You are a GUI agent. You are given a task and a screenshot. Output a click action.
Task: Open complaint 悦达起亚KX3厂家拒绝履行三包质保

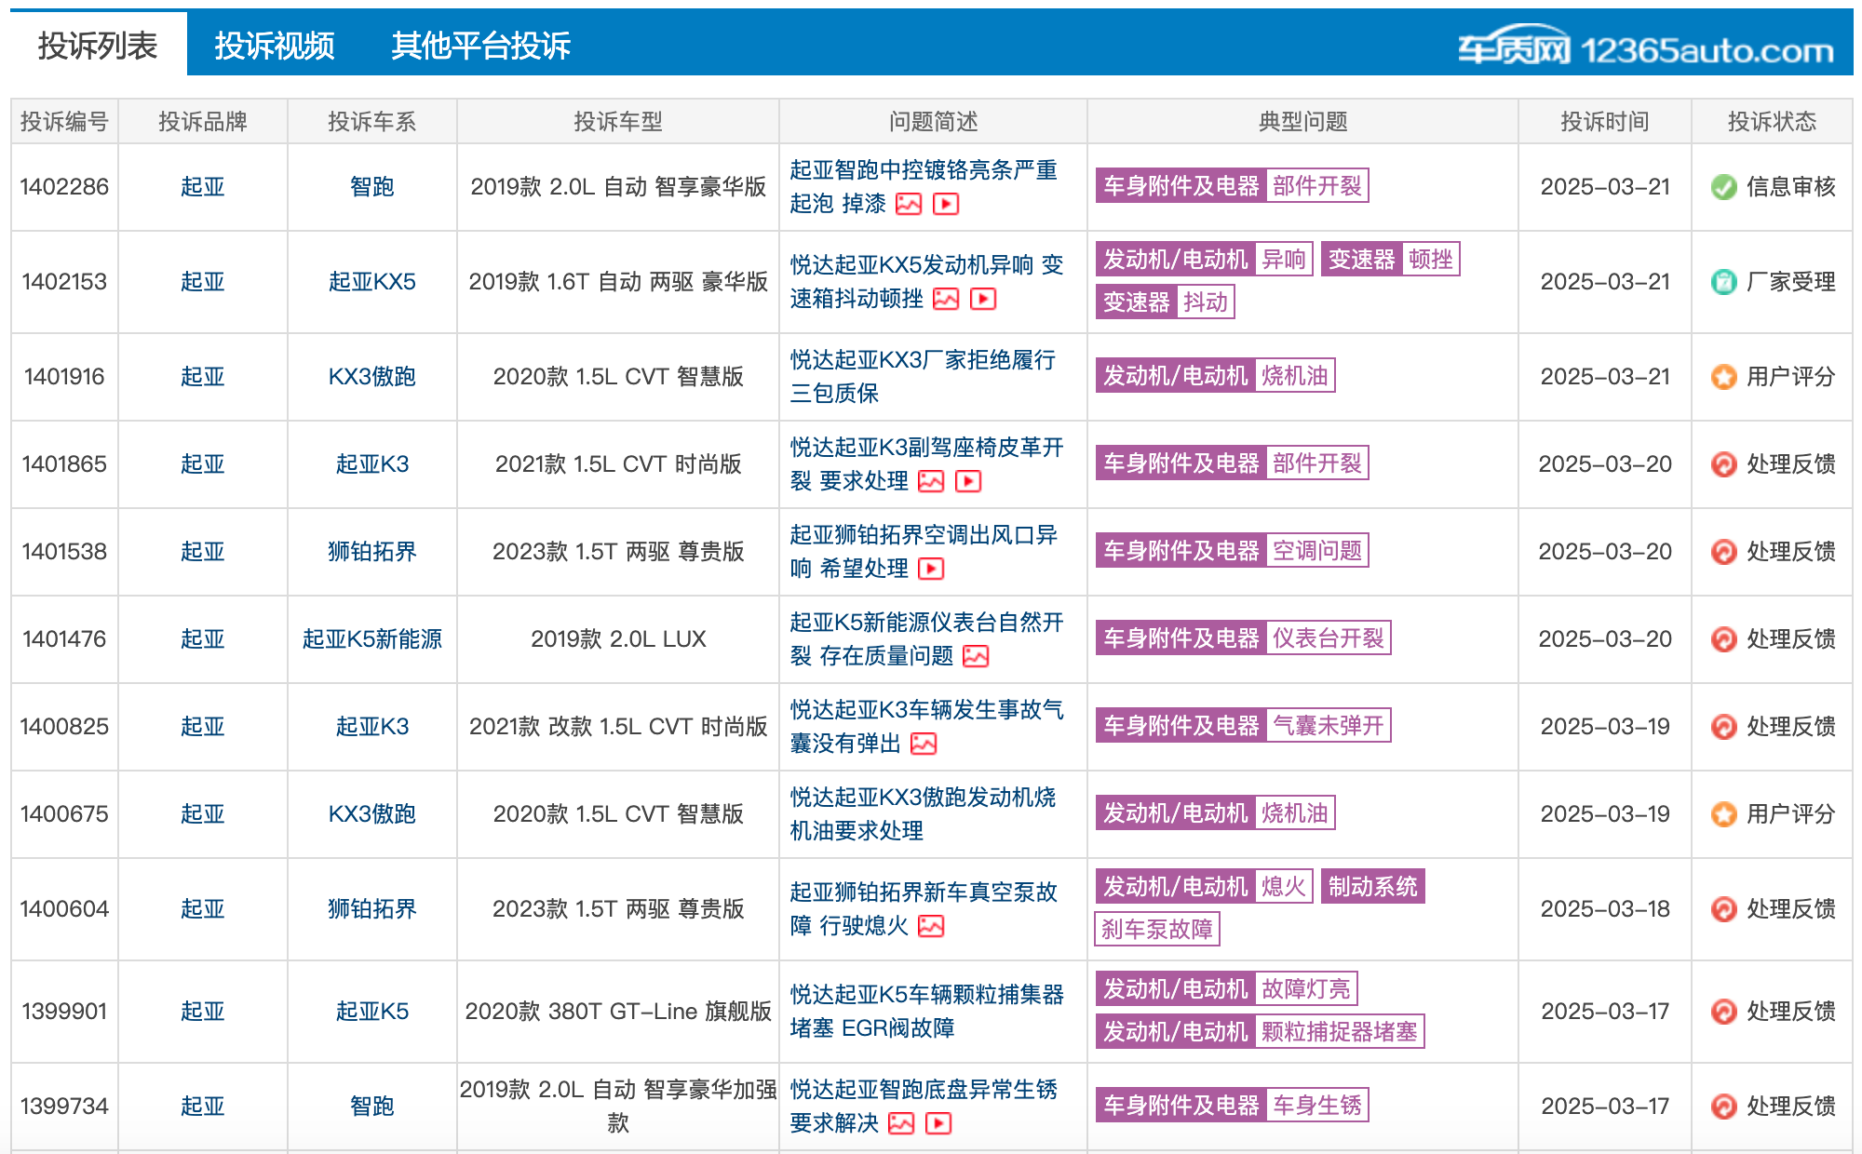(923, 377)
